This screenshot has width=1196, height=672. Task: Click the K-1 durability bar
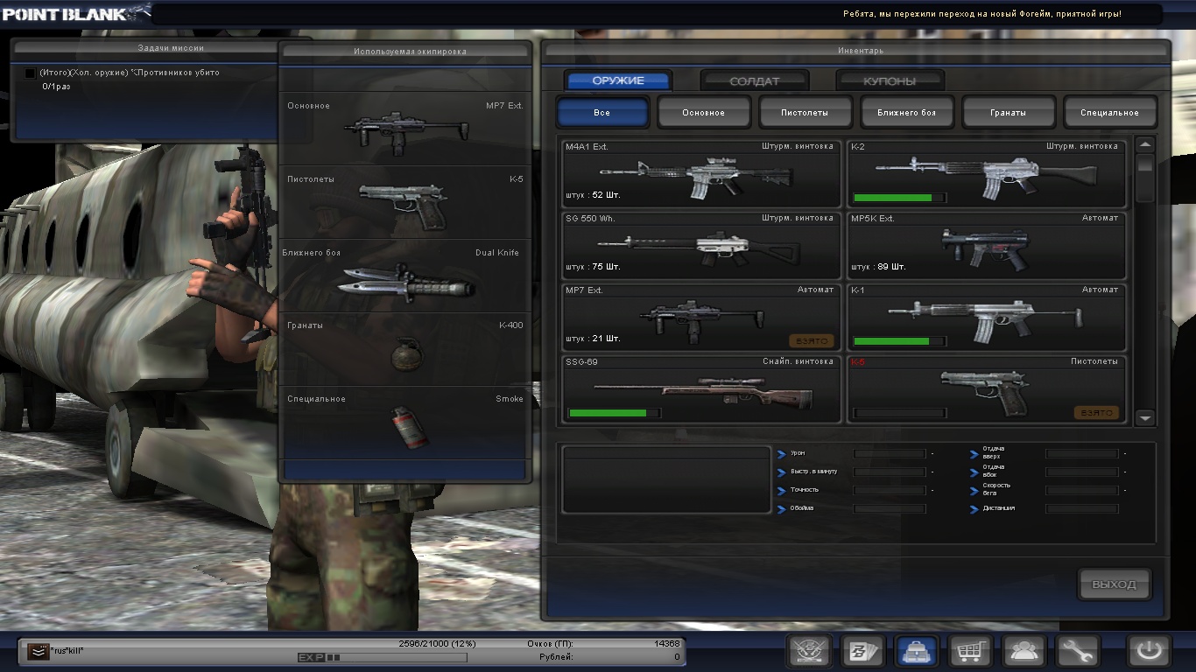point(899,341)
